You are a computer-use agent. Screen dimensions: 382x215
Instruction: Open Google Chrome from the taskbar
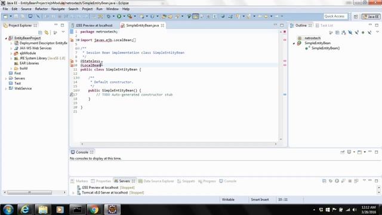tap(94, 210)
